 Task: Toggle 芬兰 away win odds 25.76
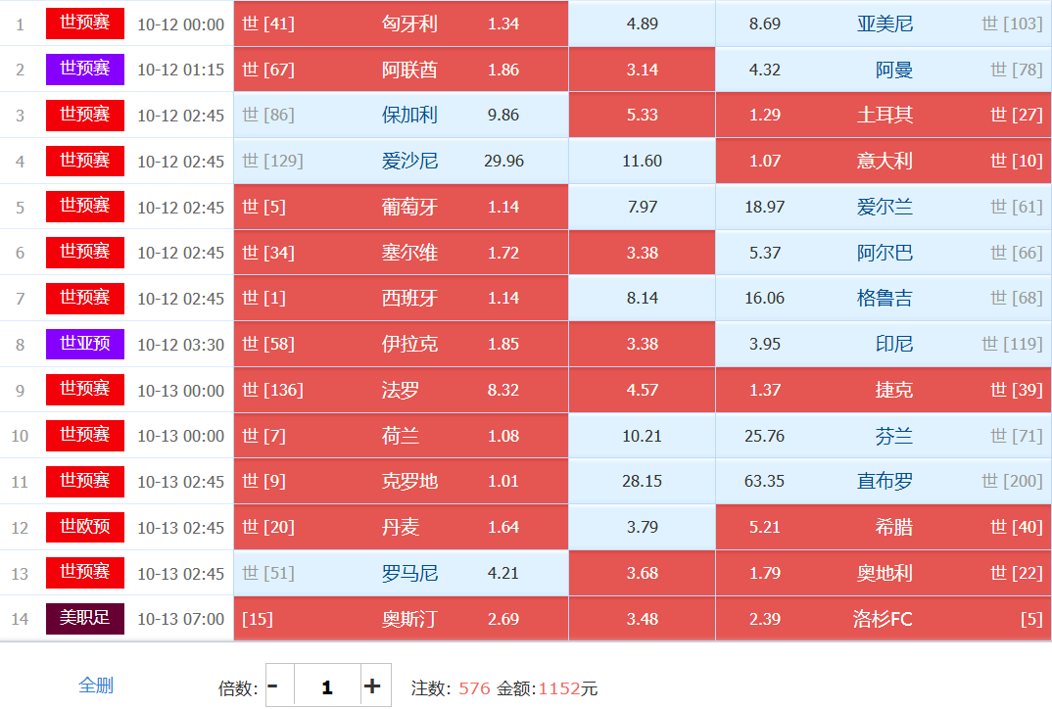764,436
